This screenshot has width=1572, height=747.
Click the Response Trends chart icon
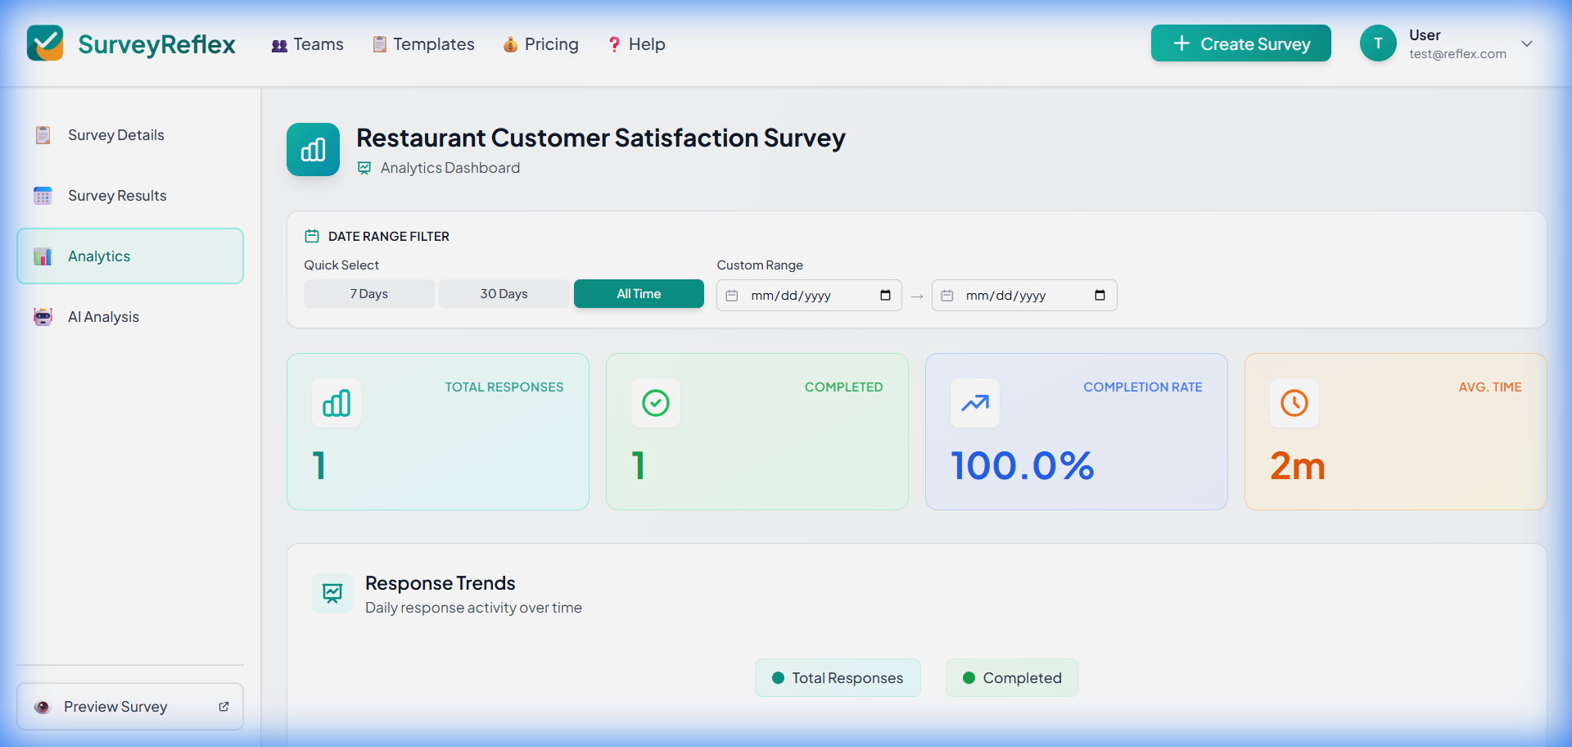pyautogui.click(x=332, y=593)
